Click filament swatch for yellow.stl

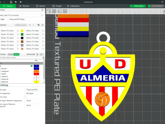[36, 82]
